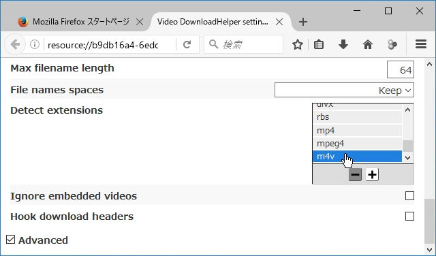Click extensions list scroll up arrow
Image resolution: width=436 pixels, height=256 pixels.
pos(408,110)
